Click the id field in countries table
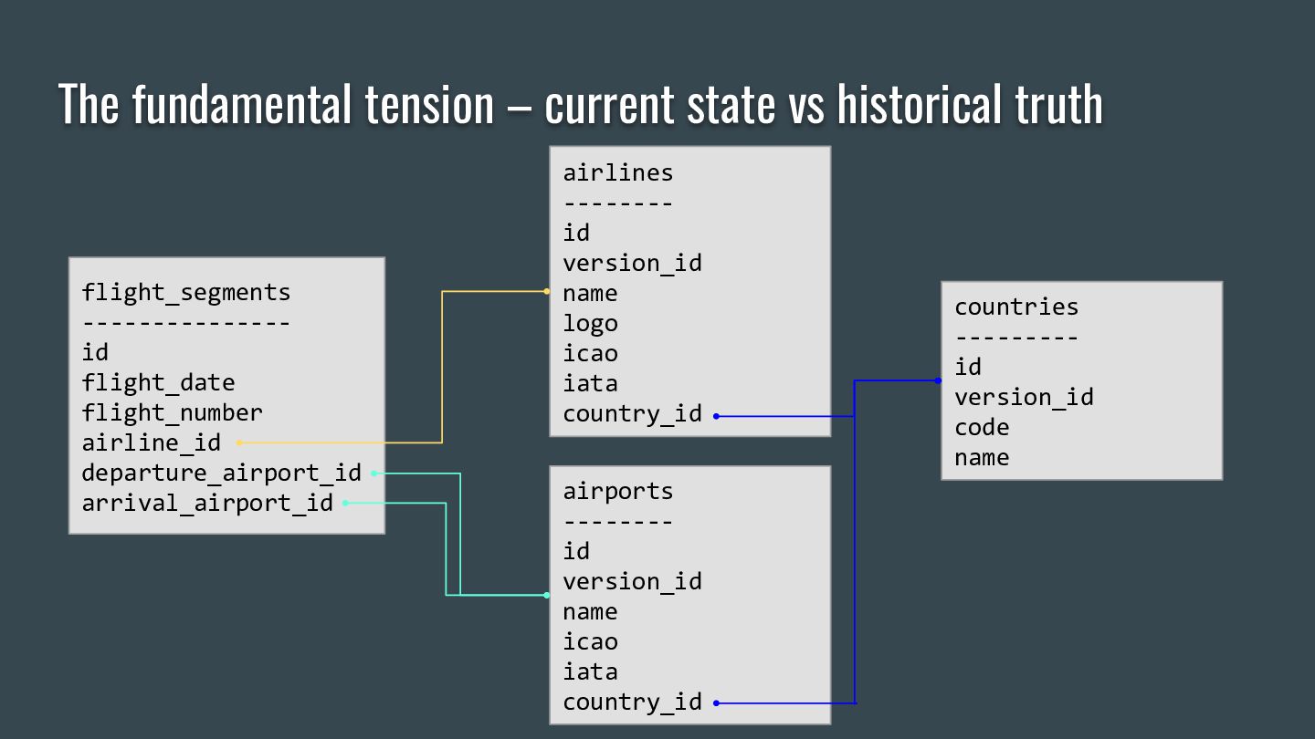 (968, 368)
